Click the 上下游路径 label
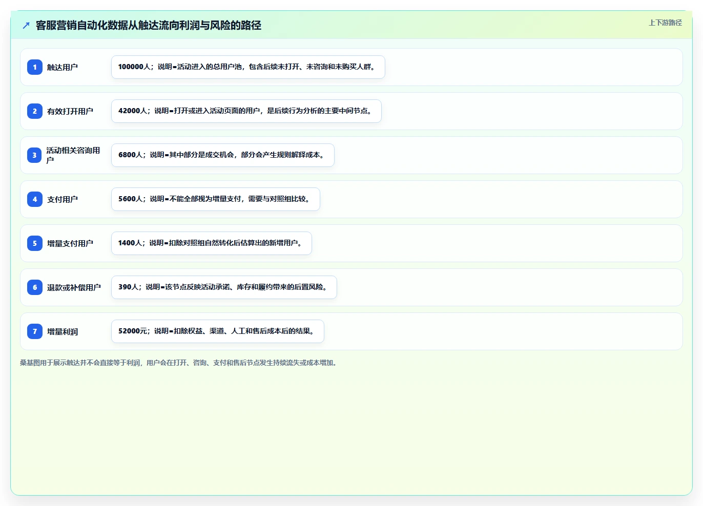The image size is (703, 506). coord(665,23)
